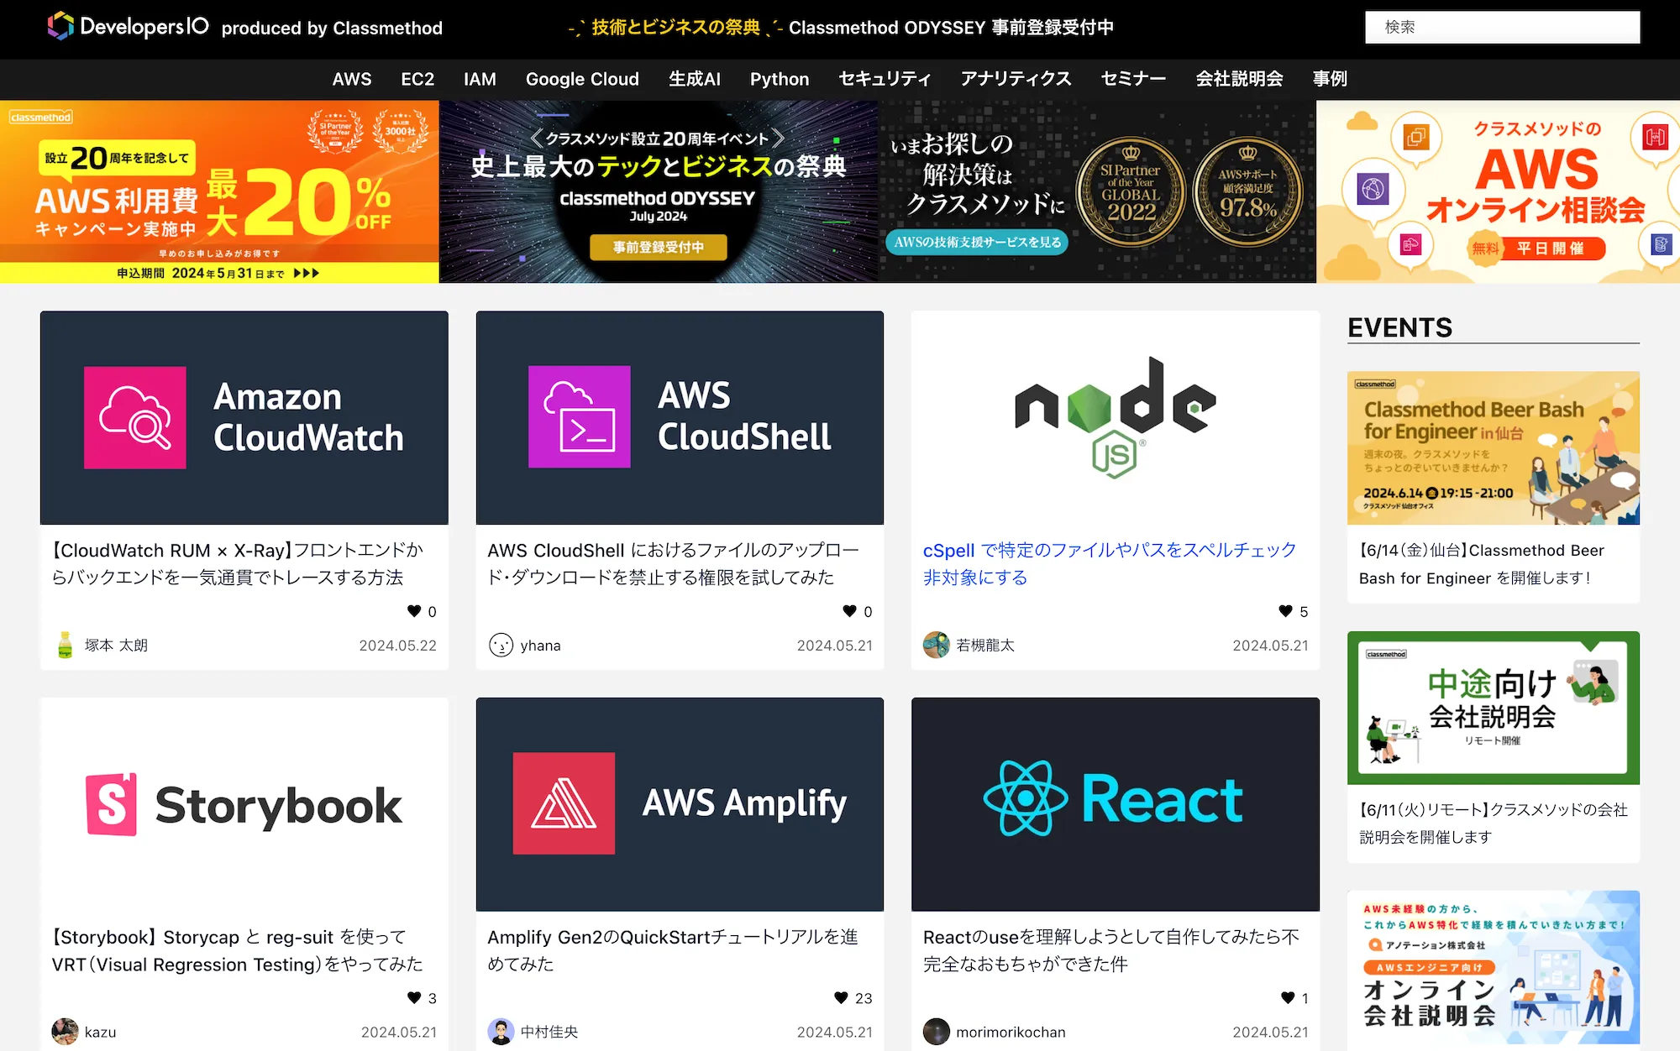Click heart icon on cSpell article
Screen dimensions: 1680x1051
(x=1285, y=611)
